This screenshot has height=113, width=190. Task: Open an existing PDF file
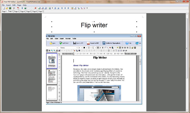click(x=7, y=8)
